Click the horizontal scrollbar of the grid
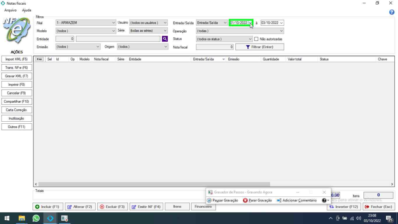The height and width of the screenshot is (224, 398). (x=155, y=184)
